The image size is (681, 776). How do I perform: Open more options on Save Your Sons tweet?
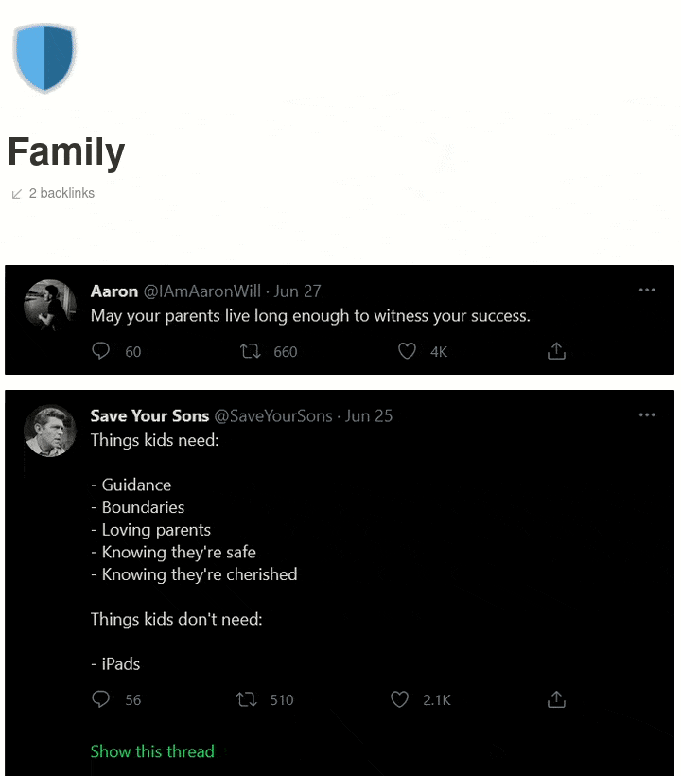tap(647, 414)
